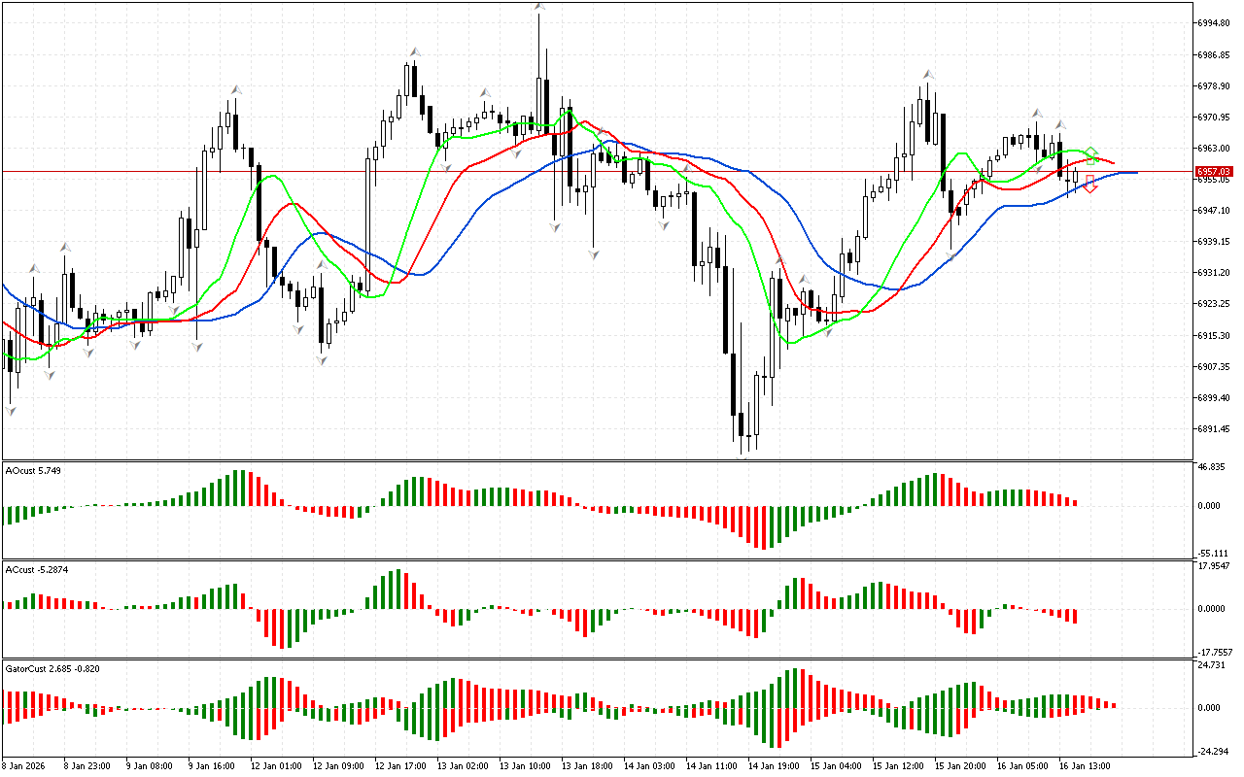1244x777 pixels.
Task: Click the up-fractal arrow above the 12 Jan 17:00 peak
Action: click(x=414, y=51)
